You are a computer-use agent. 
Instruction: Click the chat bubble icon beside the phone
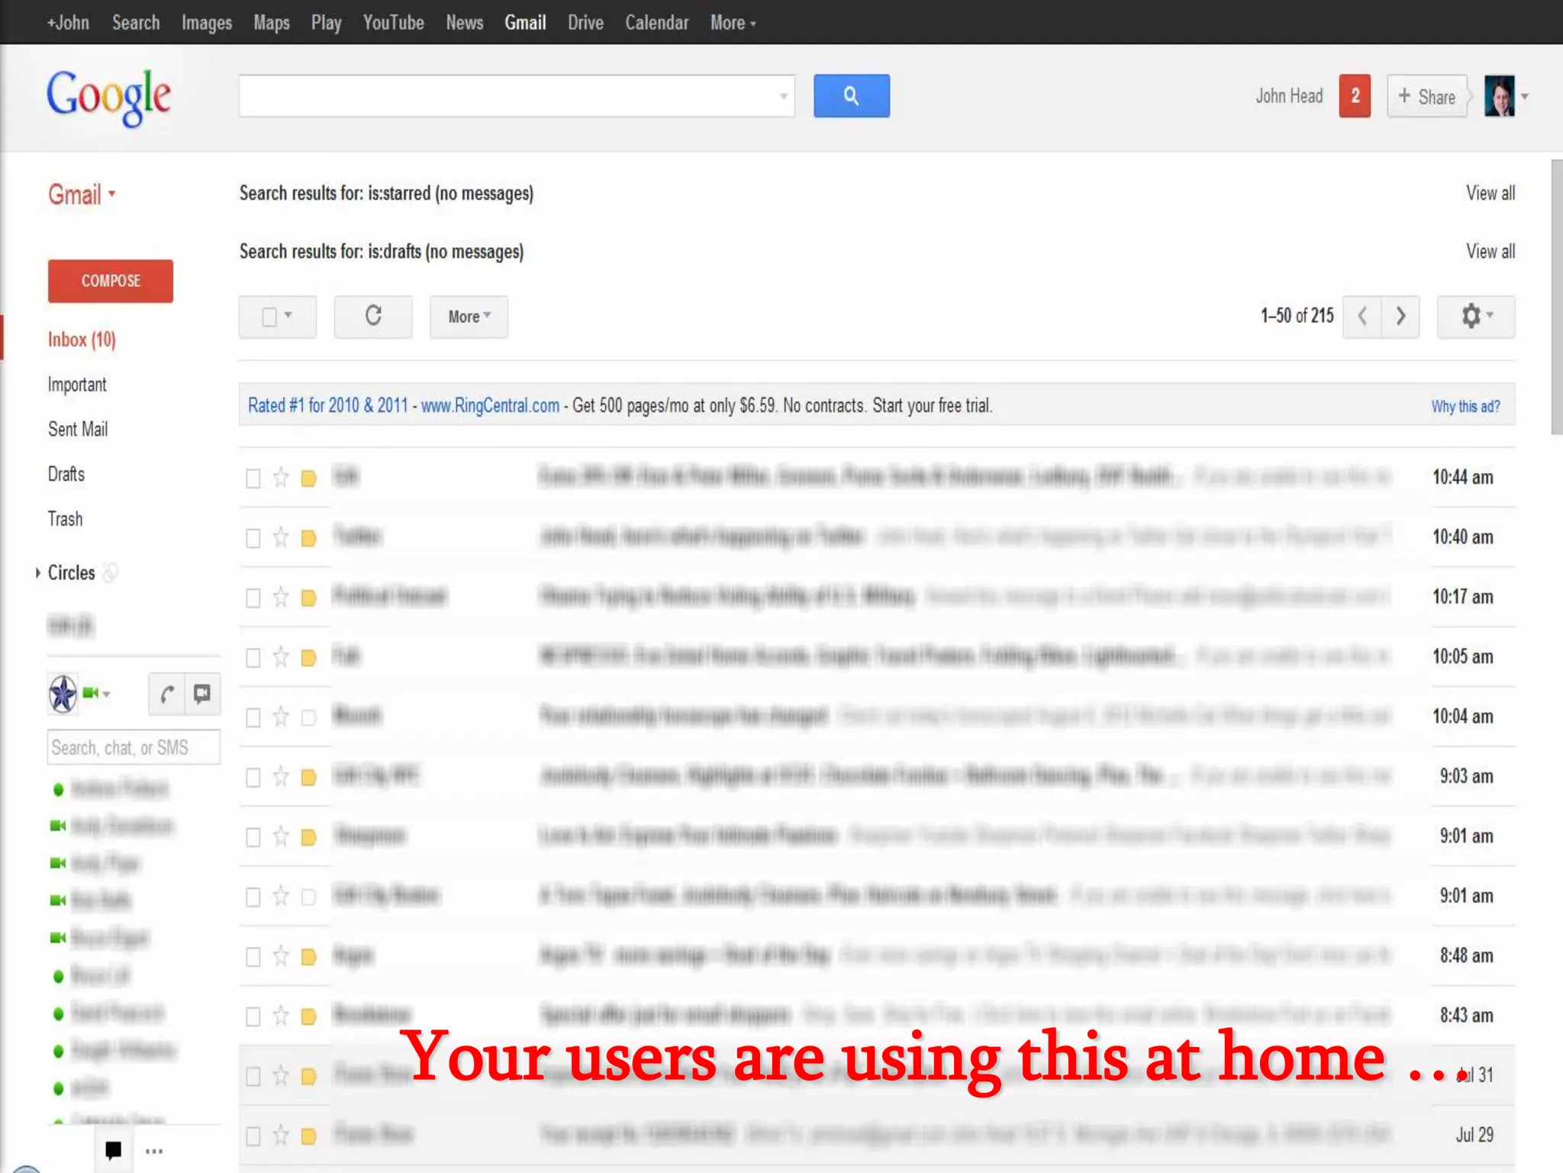[202, 694]
